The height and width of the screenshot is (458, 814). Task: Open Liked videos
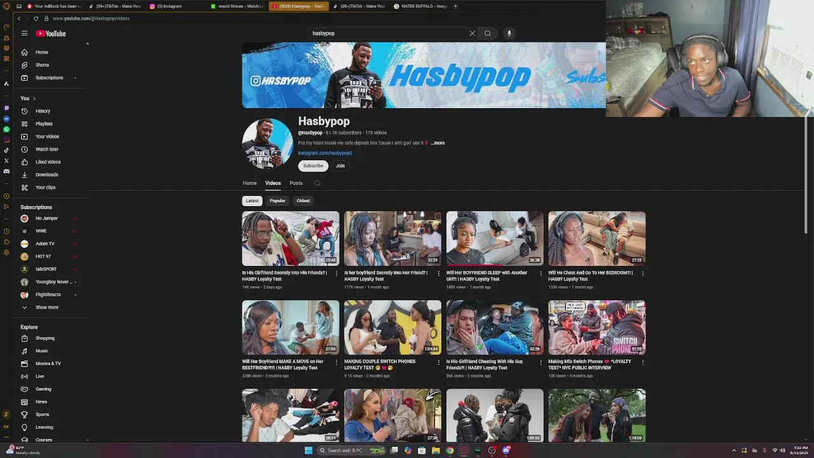[x=48, y=162]
